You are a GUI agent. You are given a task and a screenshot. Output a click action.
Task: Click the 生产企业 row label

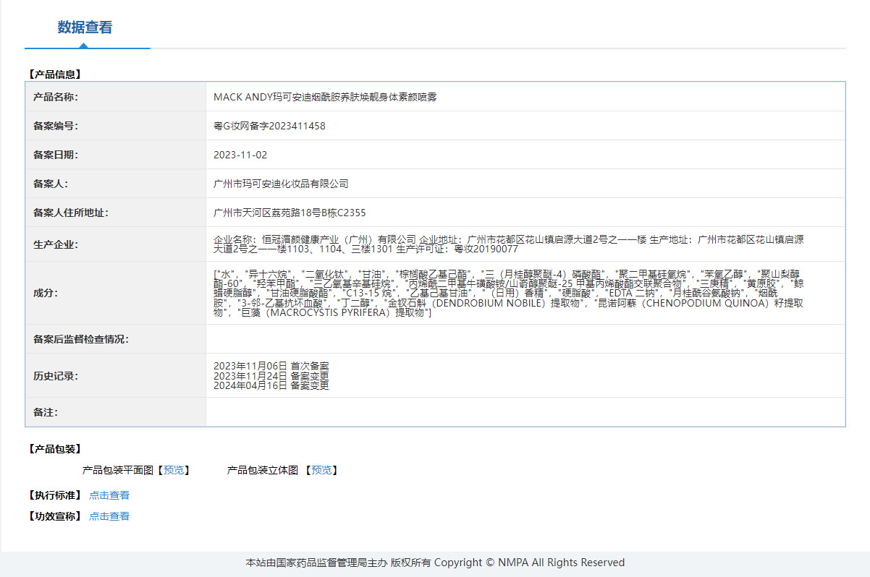click(56, 244)
